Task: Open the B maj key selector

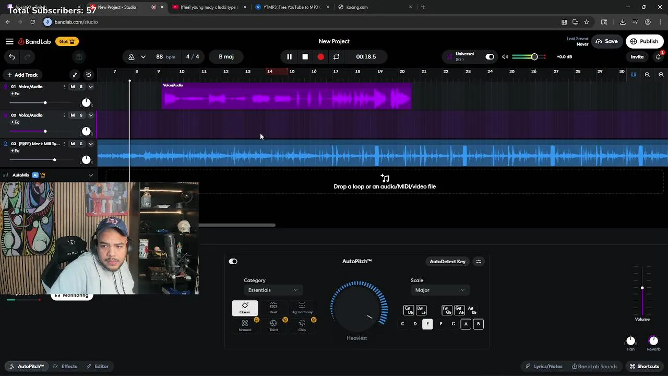Action: 226,56
